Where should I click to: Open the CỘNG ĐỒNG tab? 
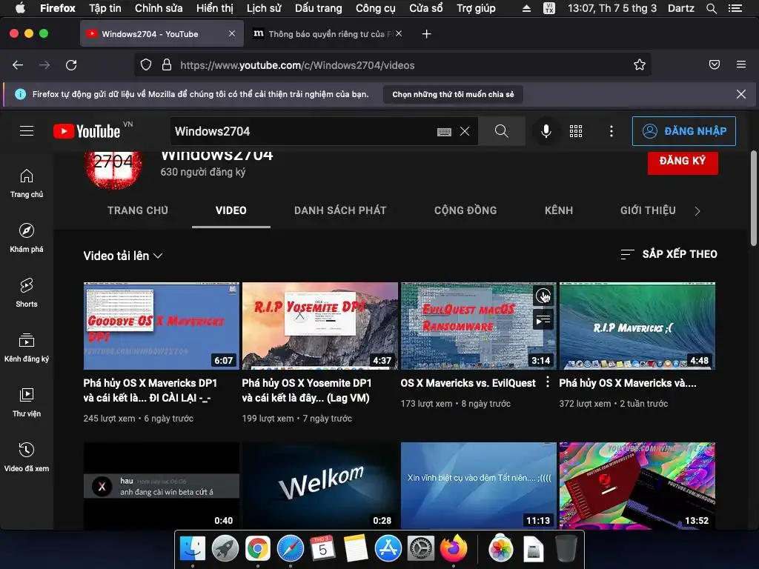tap(465, 210)
